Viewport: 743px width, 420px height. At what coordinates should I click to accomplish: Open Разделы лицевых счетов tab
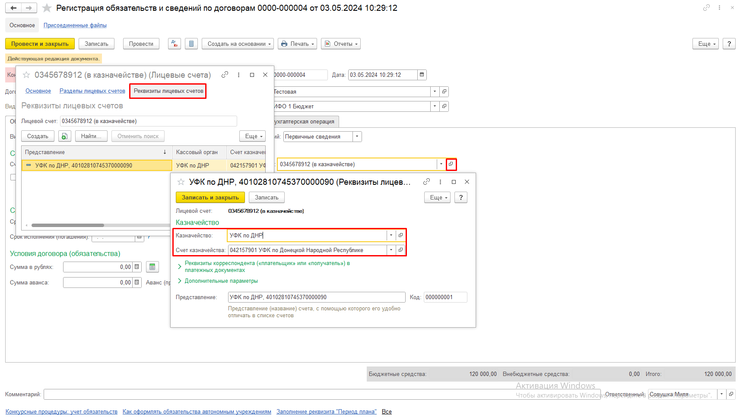pyautogui.click(x=92, y=91)
